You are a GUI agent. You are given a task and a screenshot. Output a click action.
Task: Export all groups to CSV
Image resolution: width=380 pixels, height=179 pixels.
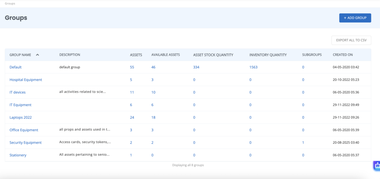click(351, 40)
